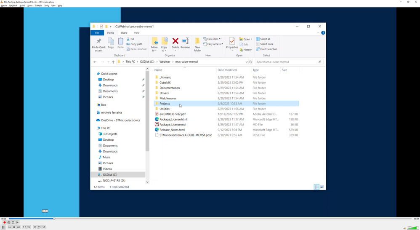Select the Webinar breadcrumb segment
This screenshot has width=420, height=230.
[x=165, y=62]
